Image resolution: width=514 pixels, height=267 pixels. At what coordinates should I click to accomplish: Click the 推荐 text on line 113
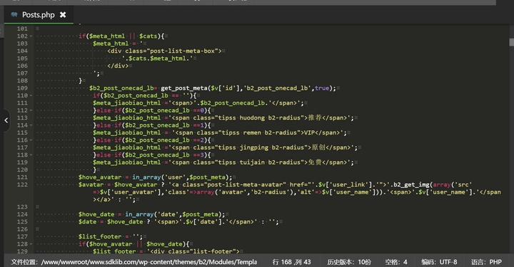click(315, 117)
